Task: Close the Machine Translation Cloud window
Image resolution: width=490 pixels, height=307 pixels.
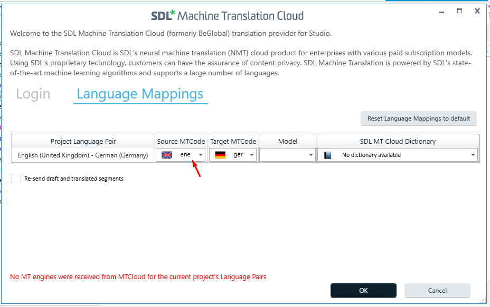Action: (477, 11)
